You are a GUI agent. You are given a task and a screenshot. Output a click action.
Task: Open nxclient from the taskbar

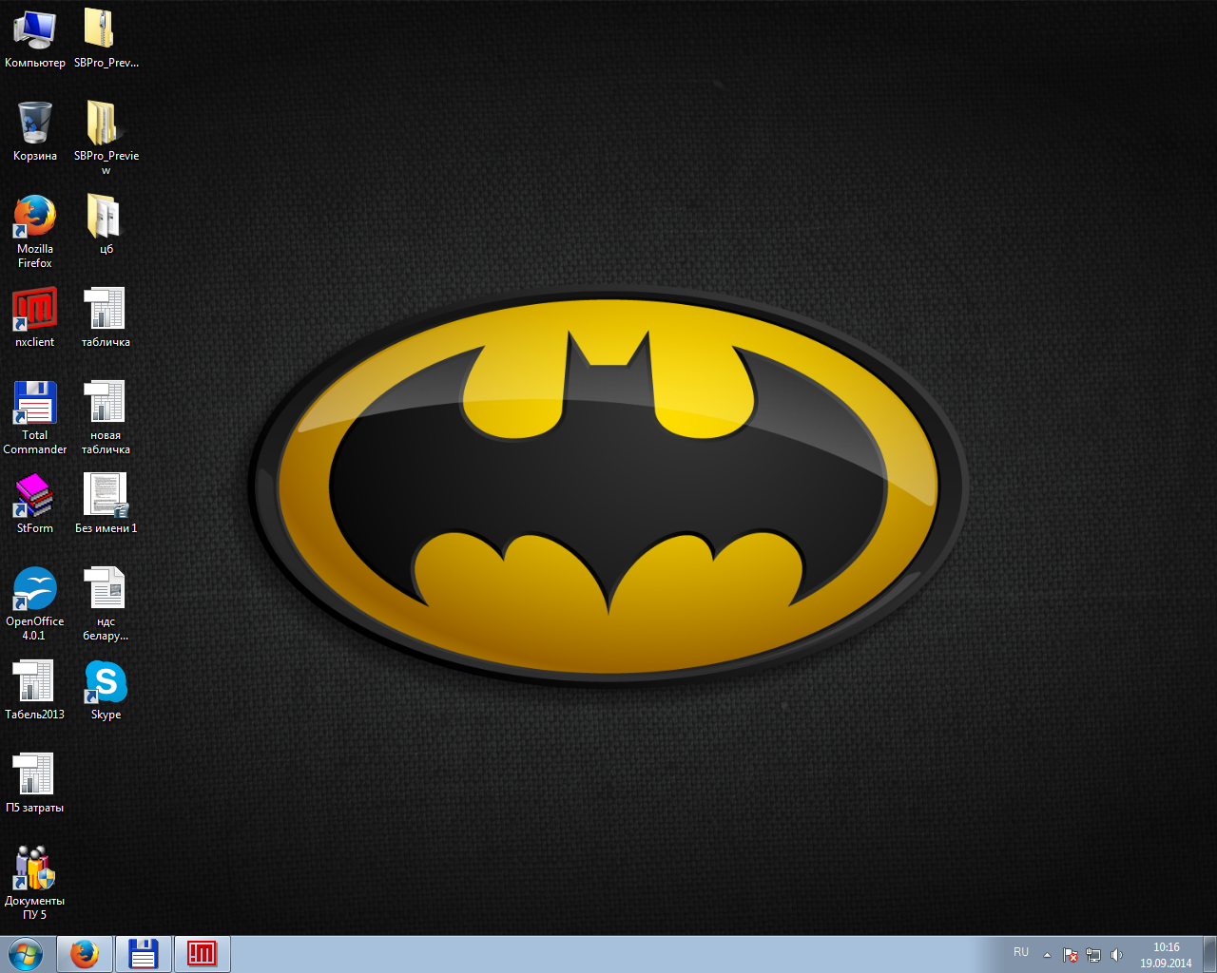[202, 954]
